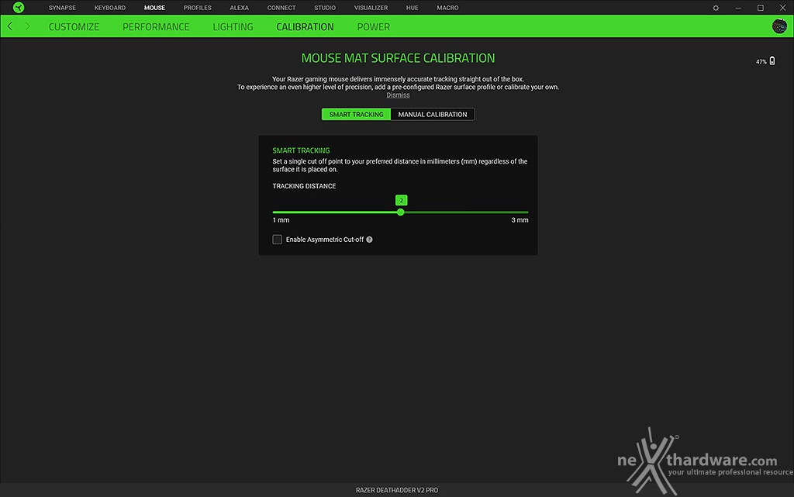Minimize the Synapse window
Screen dimensions: 794x497
point(738,8)
